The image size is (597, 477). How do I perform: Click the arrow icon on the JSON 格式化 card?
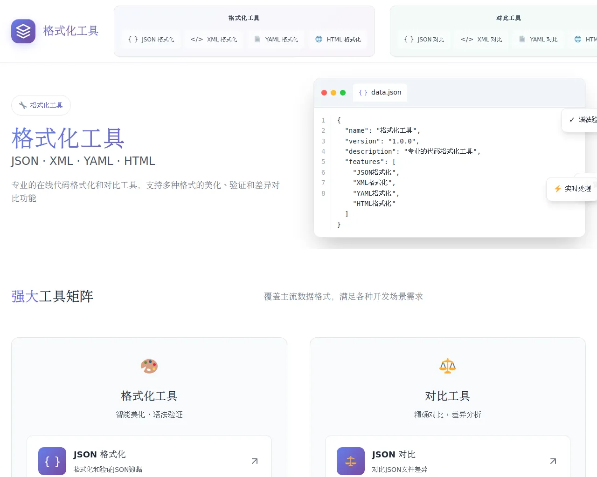[x=255, y=461]
